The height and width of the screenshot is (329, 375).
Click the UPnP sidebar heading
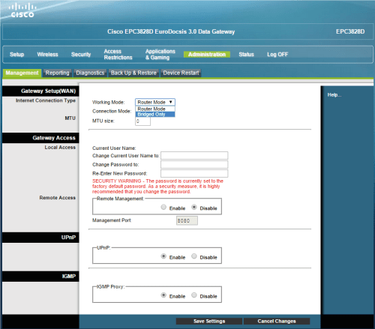[x=68, y=238]
